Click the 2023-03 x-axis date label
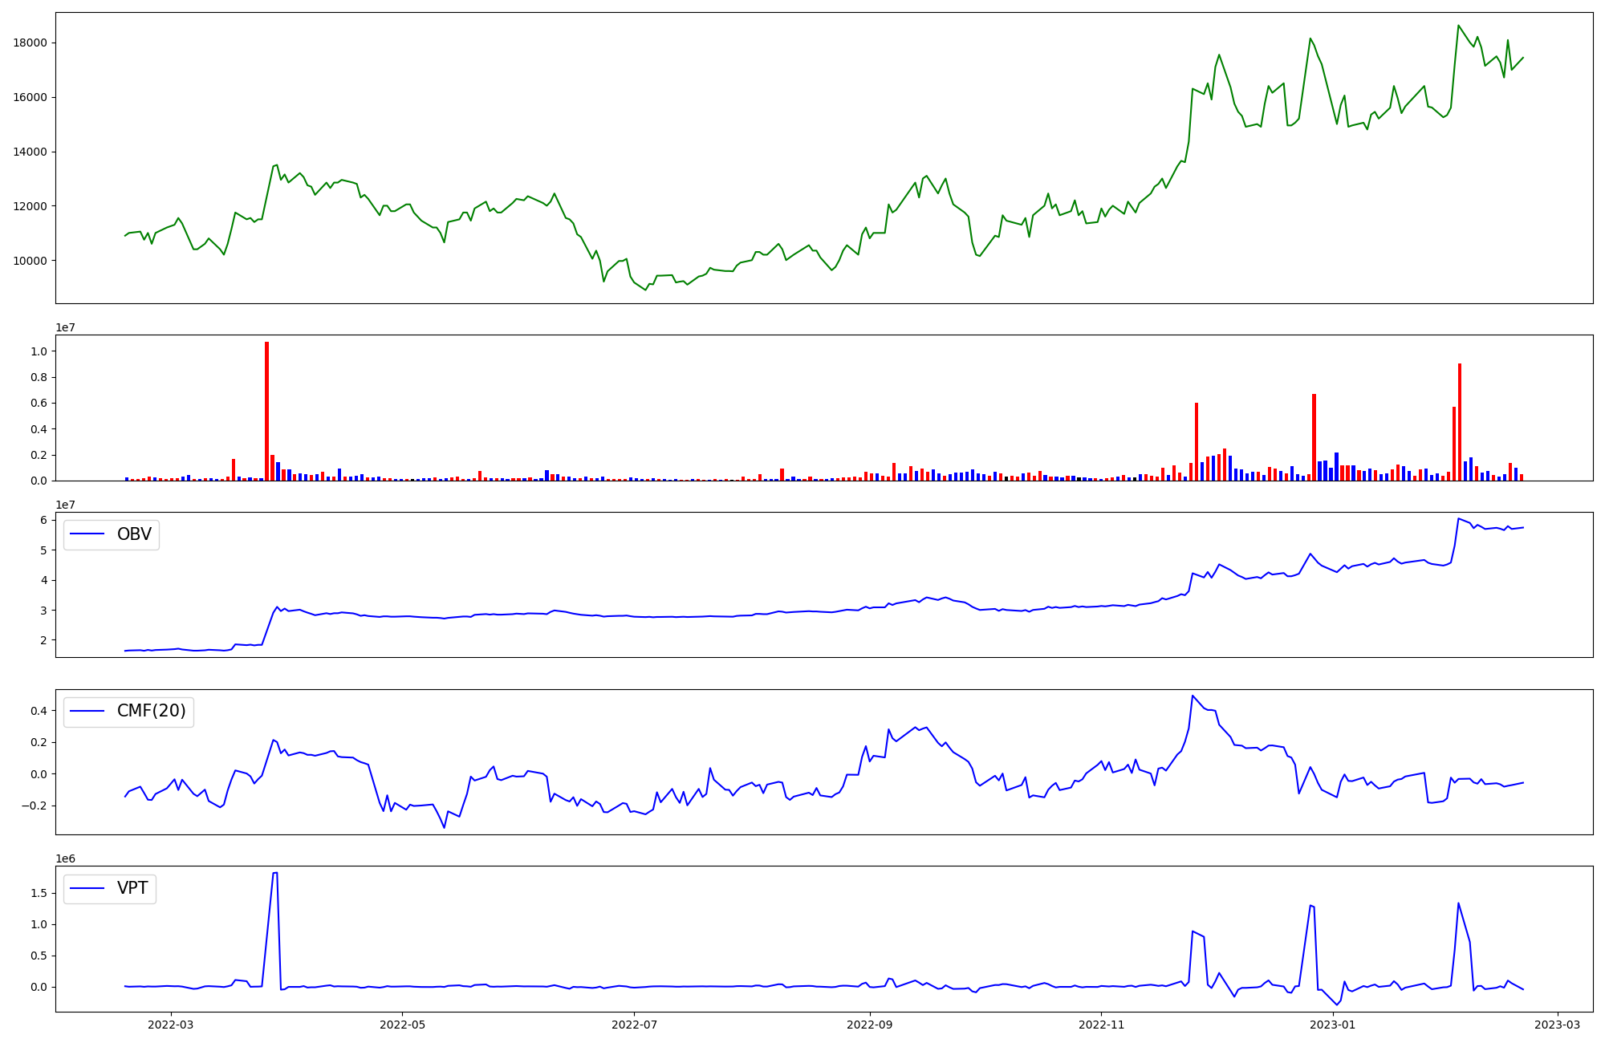 tap(1558, 1024)
